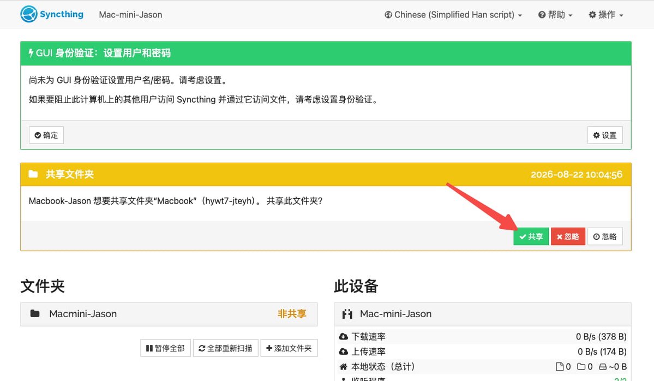Expand the Macmini-Jason folder row
The width and height of the screenshot is (654, 381).
169,314
